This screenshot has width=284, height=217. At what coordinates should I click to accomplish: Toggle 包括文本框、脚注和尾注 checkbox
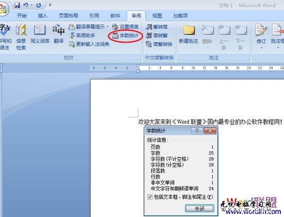150,197
